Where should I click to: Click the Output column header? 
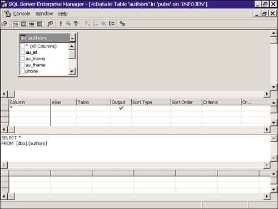(x=121, y=102)
